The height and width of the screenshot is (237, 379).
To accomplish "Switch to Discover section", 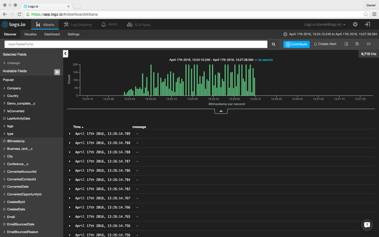I will pos(10,34).
